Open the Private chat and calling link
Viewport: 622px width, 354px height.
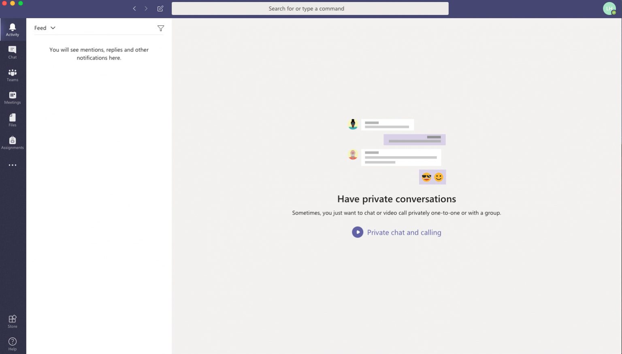pos(404,232)
